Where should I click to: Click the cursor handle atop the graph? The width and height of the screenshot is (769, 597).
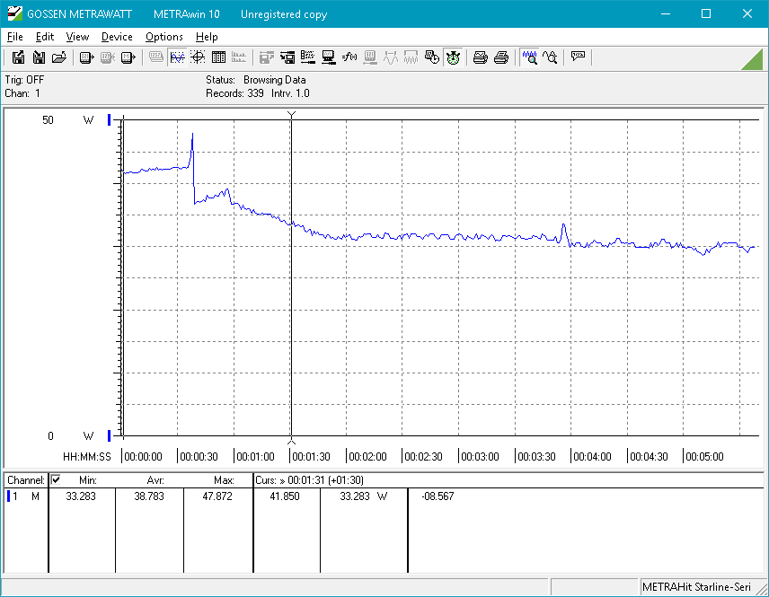tap(291, 114)
